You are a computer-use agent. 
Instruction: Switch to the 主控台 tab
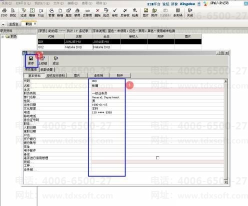[x=13, y=24]
